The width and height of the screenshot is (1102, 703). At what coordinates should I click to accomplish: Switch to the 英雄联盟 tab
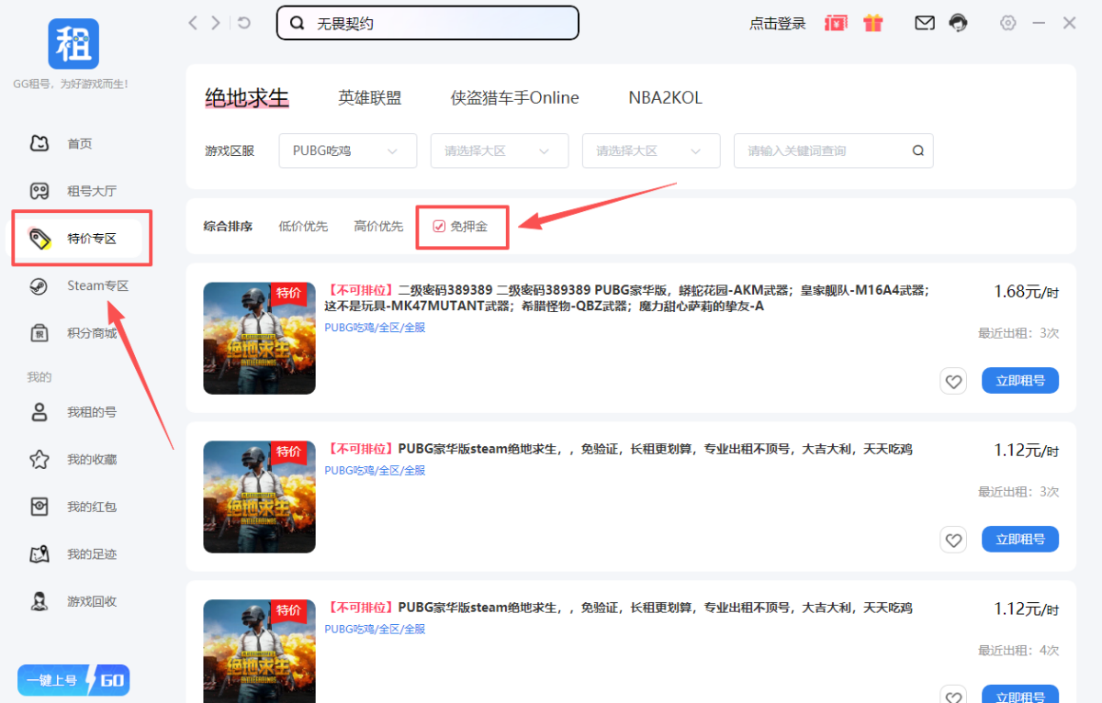click(x=369, y=97)
